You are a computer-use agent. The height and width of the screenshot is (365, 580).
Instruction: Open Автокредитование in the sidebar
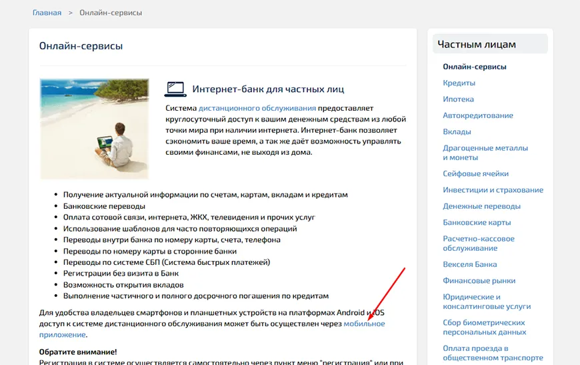477,115
